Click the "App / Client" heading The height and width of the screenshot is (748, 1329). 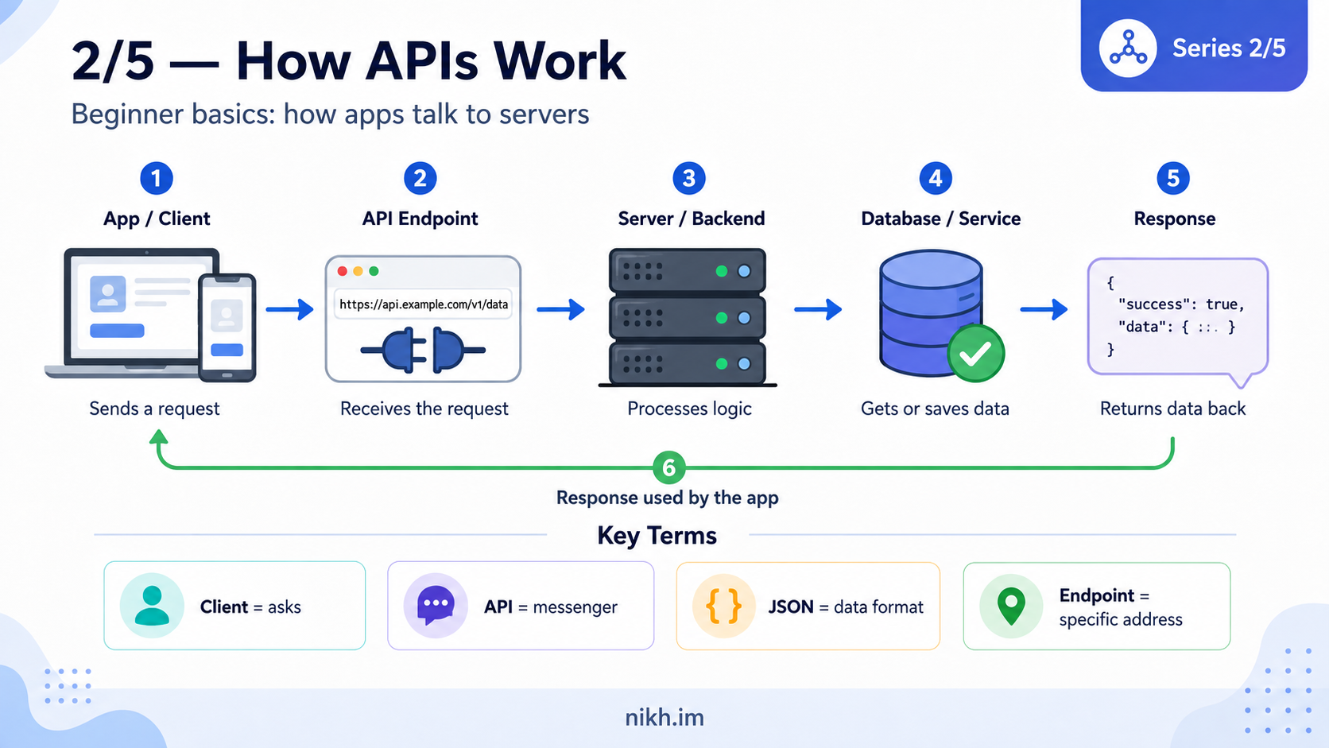coord(157,219)
